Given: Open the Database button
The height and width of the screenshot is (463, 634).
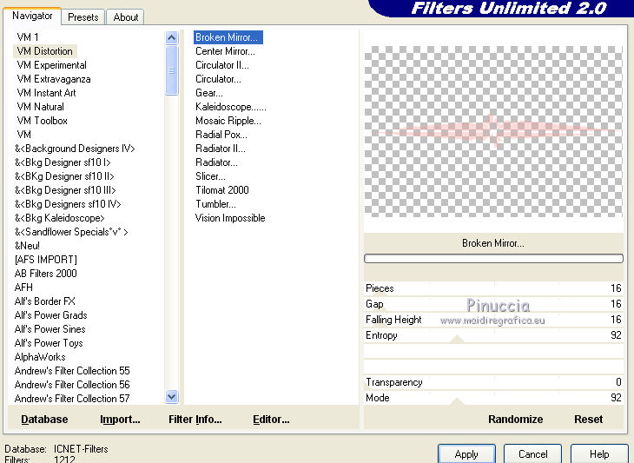Looking at the screenshot, I should click(44, 420).
